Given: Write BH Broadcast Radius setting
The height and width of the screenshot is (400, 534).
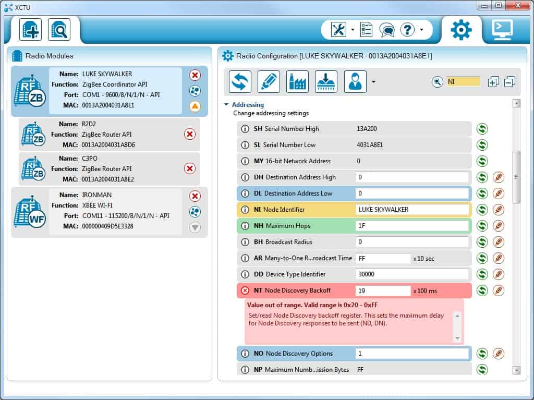Looking at the screenshot, I should 499,242.
